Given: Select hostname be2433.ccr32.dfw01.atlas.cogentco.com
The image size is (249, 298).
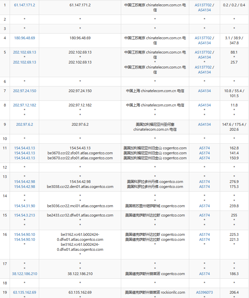Looking at the screenshot, I should click(80, 215).
